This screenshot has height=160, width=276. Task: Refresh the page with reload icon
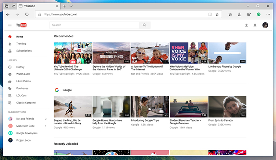(x=27, y=15)
